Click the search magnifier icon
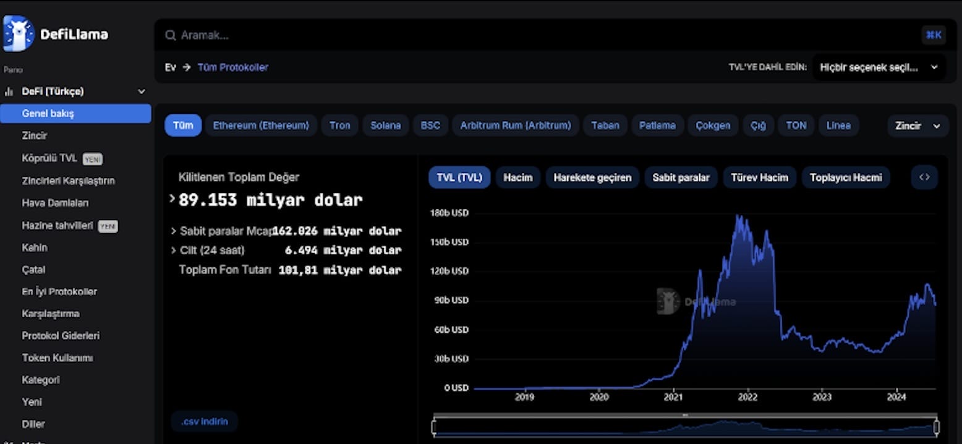The width and height of the screenshot is (962, 444). [x=170, y=35]
